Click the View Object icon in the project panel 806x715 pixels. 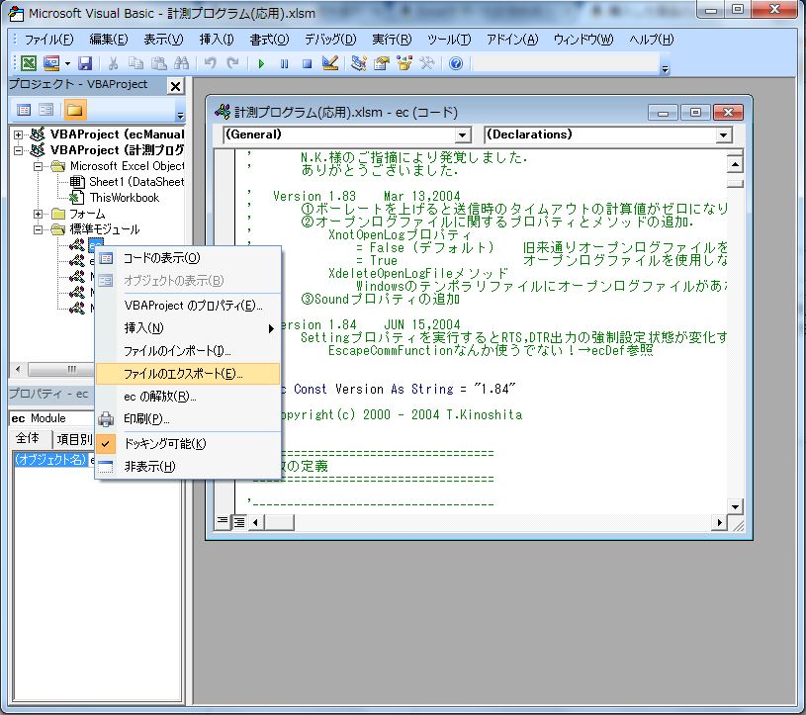click(x=45, y=110)
